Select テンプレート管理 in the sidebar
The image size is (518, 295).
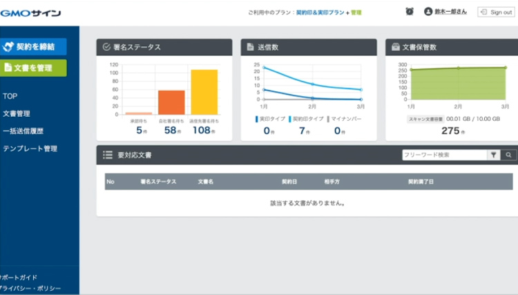coord(30,149)
